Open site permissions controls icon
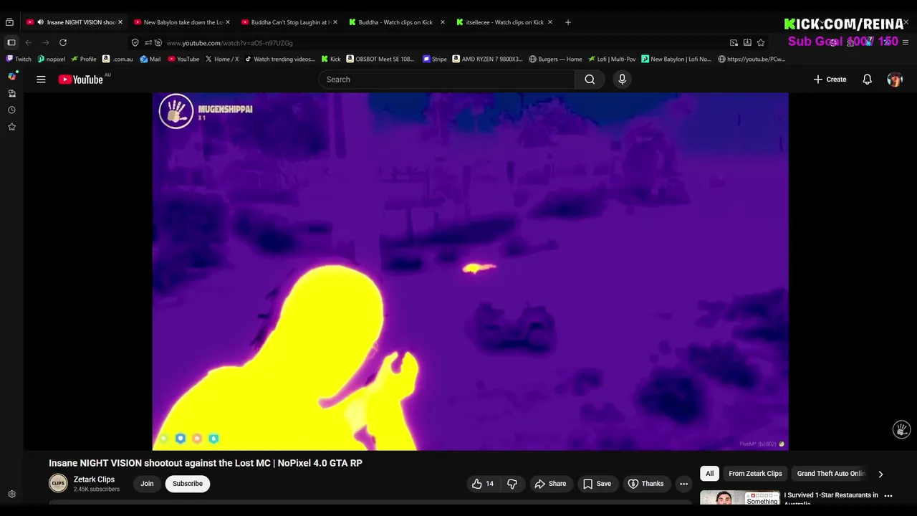Screen dimensions: 917x516 (148, 43)
